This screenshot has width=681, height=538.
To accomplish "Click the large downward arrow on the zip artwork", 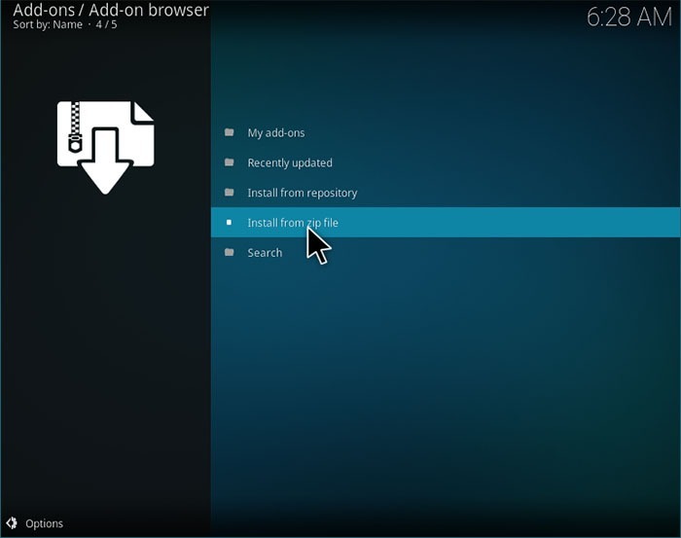I will click(x=105, y=165).
